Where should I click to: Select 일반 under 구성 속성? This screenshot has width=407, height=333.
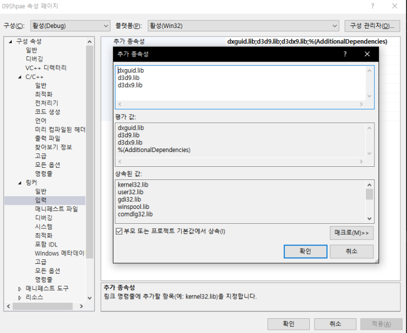coord(32,50)
